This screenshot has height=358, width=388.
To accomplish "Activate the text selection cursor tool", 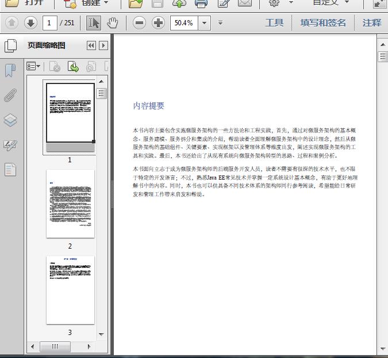I will [x=94, y=23].
